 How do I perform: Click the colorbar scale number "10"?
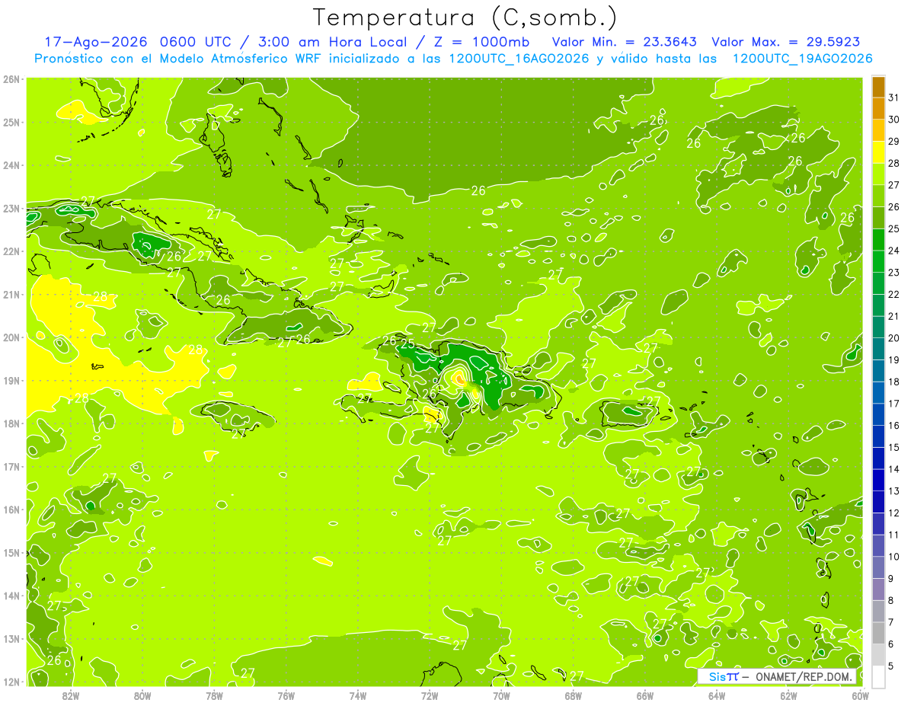(x=893, y=557)
